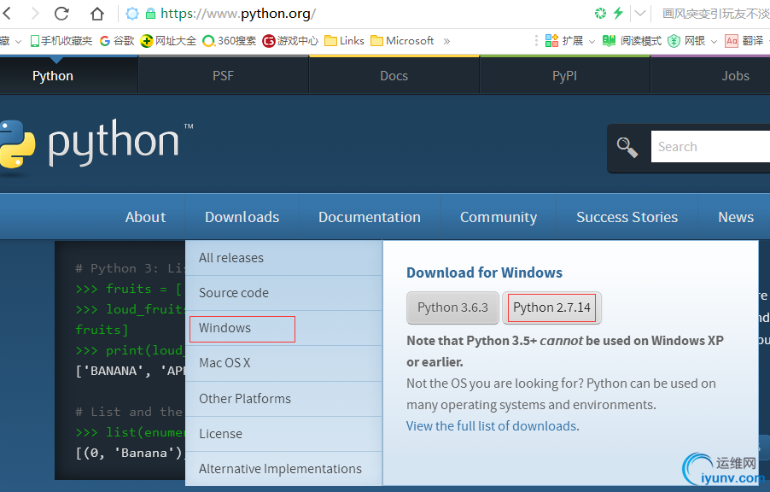Select Windows from Downloads submenu

(283, 328)
